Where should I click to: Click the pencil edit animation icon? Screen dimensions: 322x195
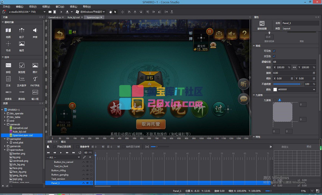click(x=84, y=157)
